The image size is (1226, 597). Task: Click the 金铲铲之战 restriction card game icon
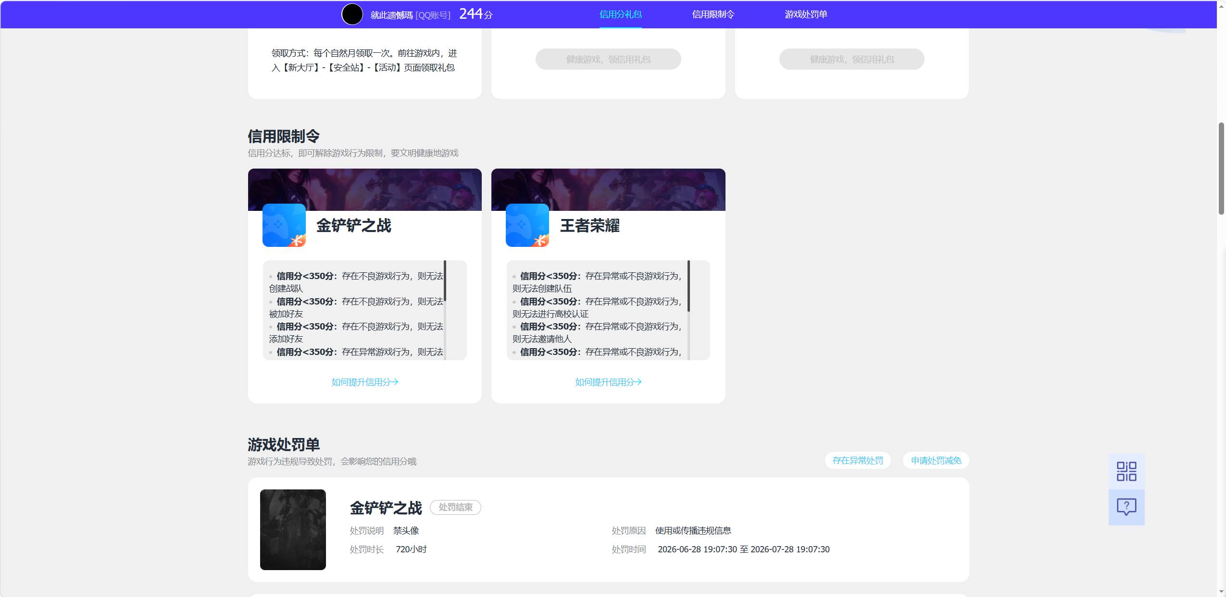click(x=284, y=225)
